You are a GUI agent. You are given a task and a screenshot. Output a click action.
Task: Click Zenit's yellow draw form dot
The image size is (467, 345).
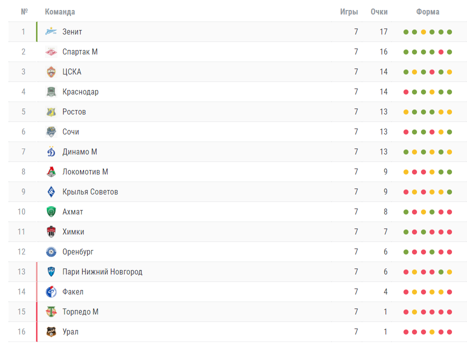(x=423, y=32)
